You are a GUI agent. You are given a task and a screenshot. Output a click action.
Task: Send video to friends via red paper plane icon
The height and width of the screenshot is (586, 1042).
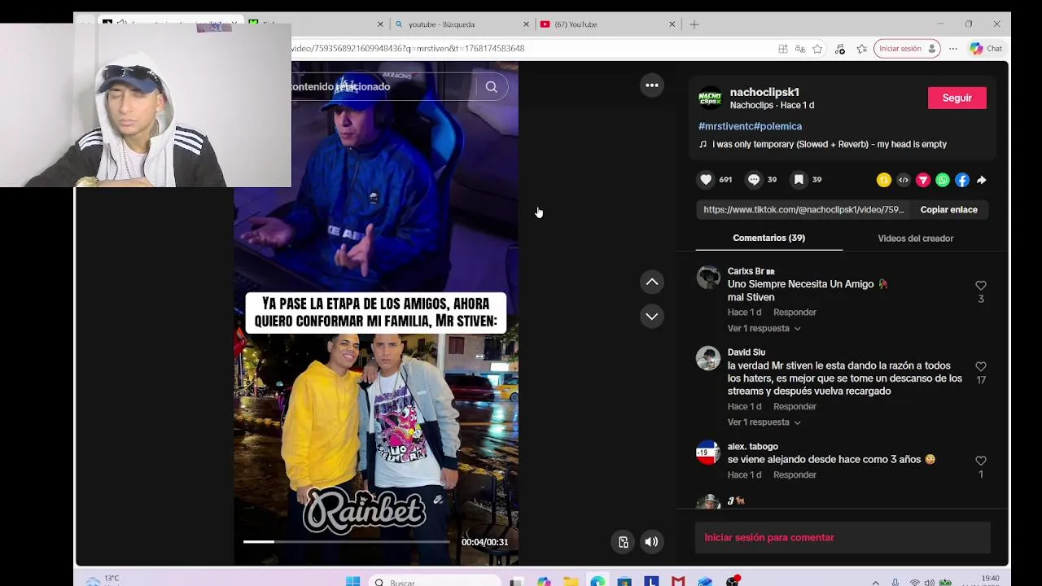point(923,180)
